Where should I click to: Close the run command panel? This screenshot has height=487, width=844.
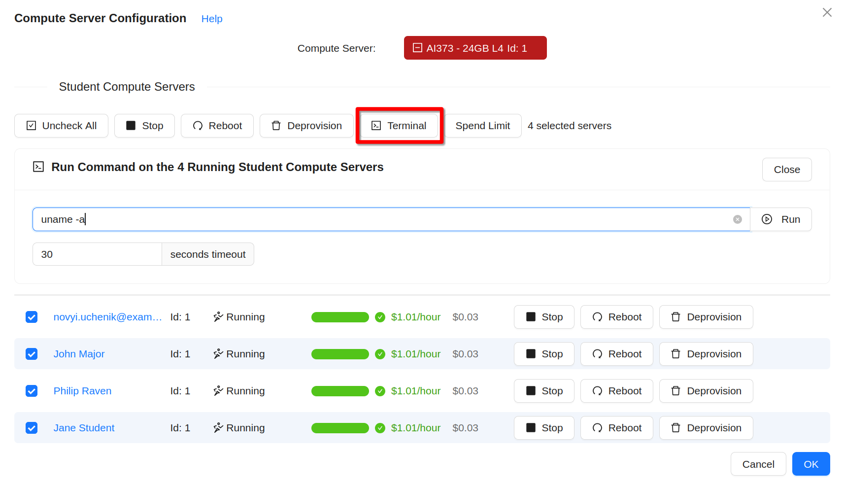(786, 170)
